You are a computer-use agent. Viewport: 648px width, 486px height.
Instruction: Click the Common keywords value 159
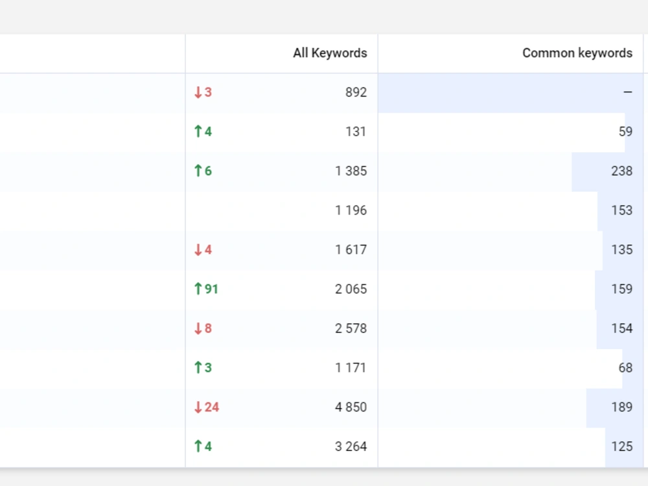click(622, 289)
